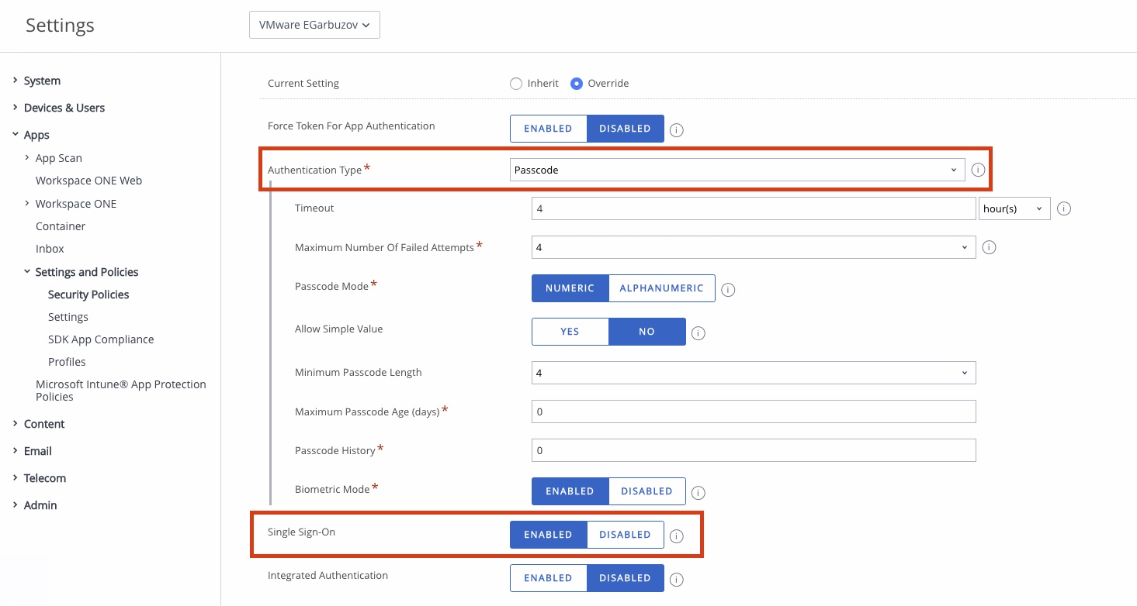This screenshot has width=1137, height=606.
Task: Open the Authentication Type dropdown
Action: click(737, 170)
